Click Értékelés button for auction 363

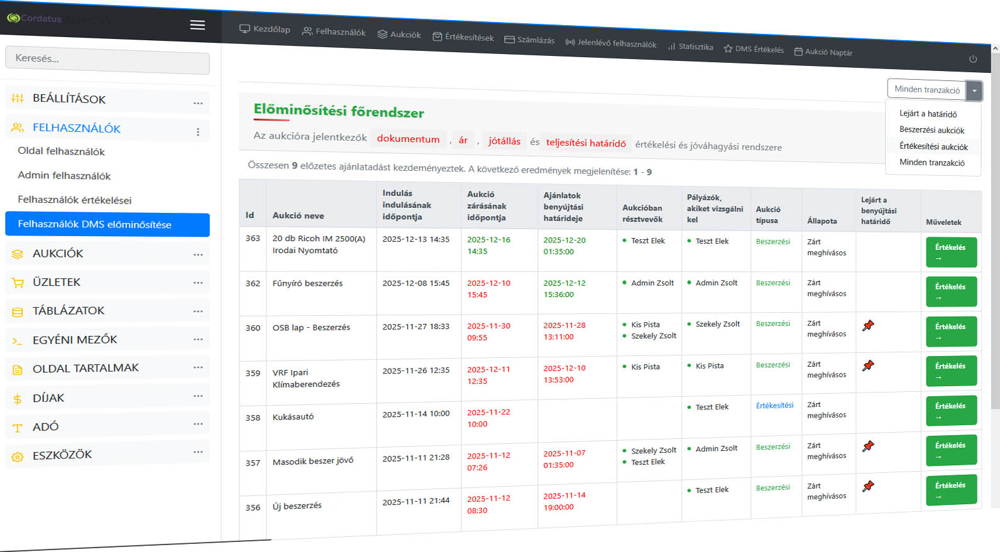(x=950, y=252)
